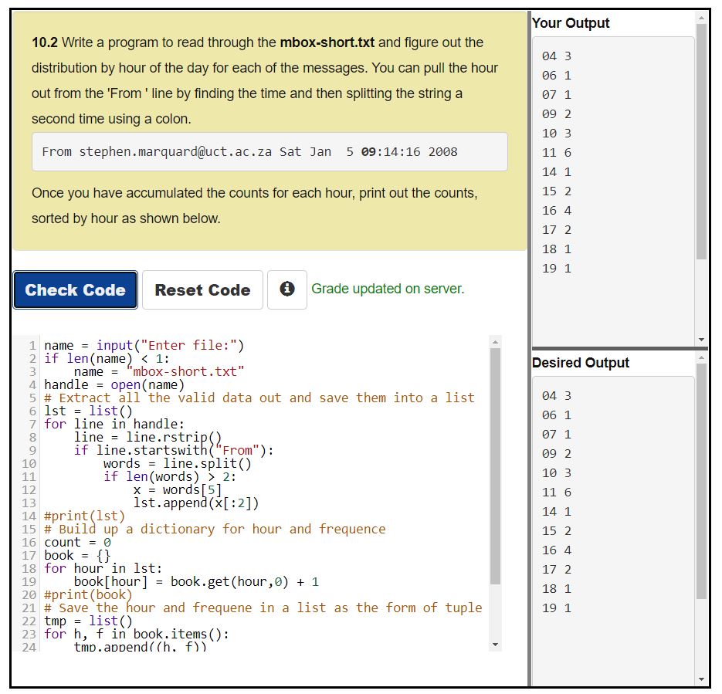Click code line 'lst = list()'
722x694 pixels.
pos(88,411)
